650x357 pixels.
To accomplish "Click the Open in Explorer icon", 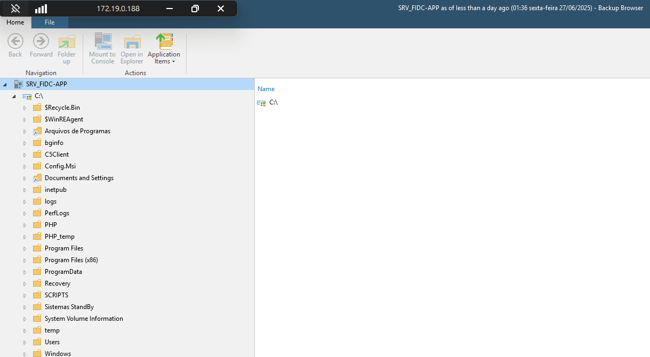I will pos(132,43).
